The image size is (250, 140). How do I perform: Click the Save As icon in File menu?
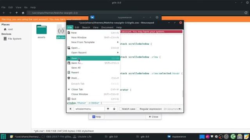click(69, 63)
